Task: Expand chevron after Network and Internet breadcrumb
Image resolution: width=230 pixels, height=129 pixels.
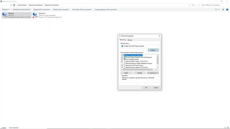Action: pyautogui.click(x=43, y=5)
